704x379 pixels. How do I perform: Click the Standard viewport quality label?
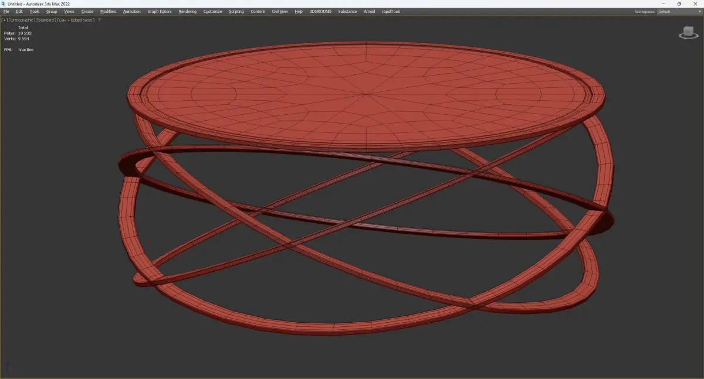pyautogui.click(x=46, y=20)
